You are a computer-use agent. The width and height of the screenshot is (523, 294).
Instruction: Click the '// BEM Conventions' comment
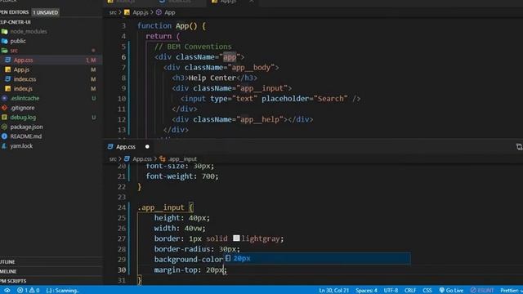point(193,47)
